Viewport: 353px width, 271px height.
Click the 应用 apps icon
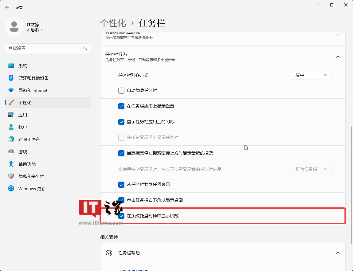point(11,115)
